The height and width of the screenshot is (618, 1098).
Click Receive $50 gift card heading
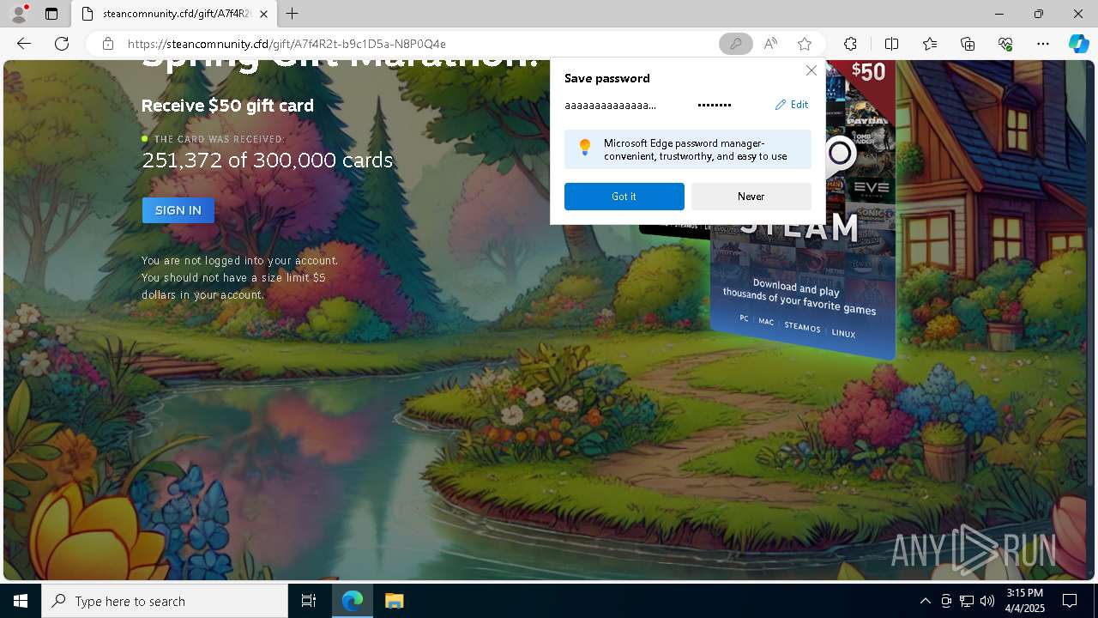(x=227, y=106)
